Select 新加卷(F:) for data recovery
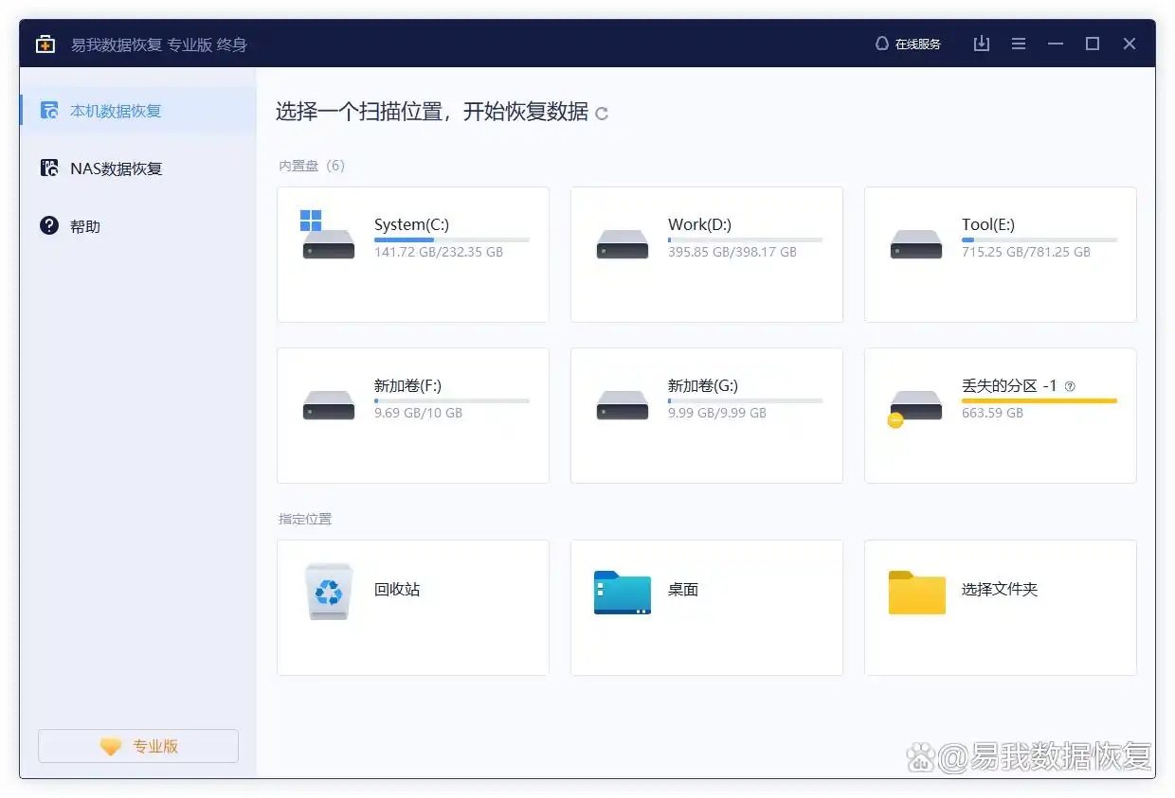The image size is (1175, 798). click(412, 415)
